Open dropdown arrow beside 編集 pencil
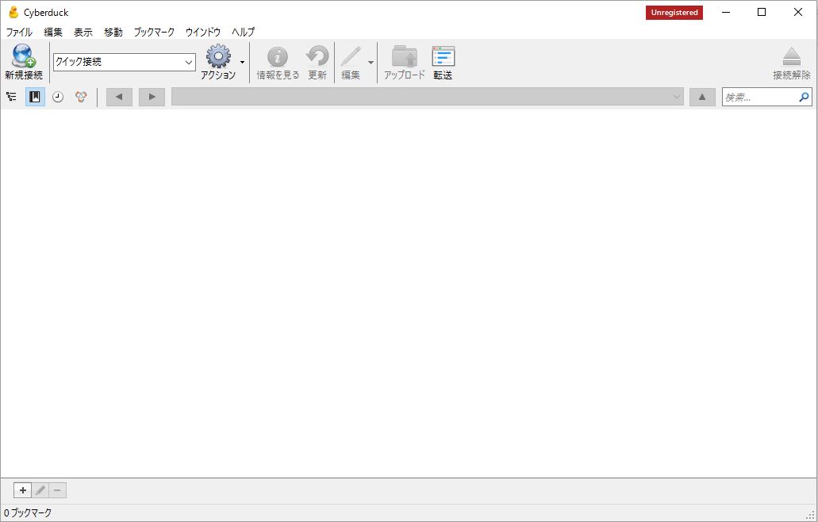Screen dimensions: 818x522 click(x=371, y=62)
